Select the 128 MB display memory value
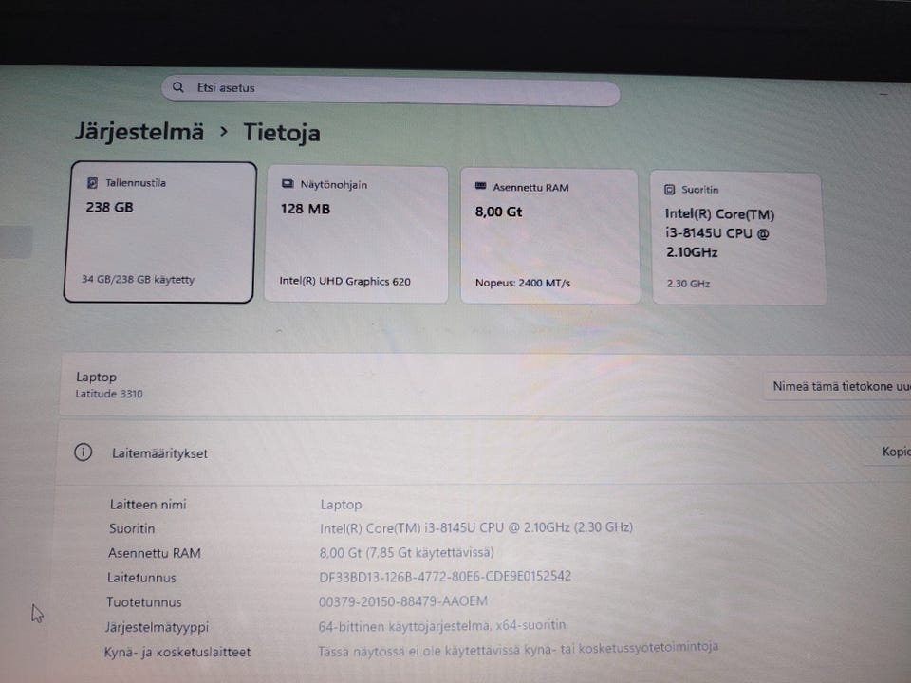 tap(305, 209)
